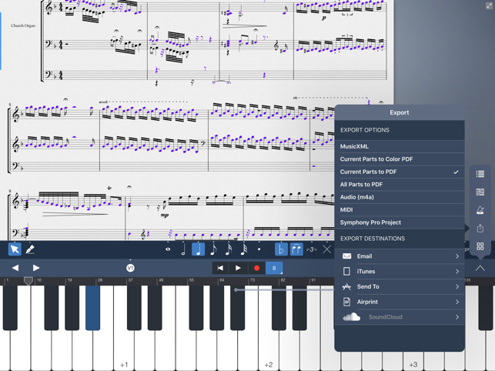Choose MusicXML export option

pos(399,146)
